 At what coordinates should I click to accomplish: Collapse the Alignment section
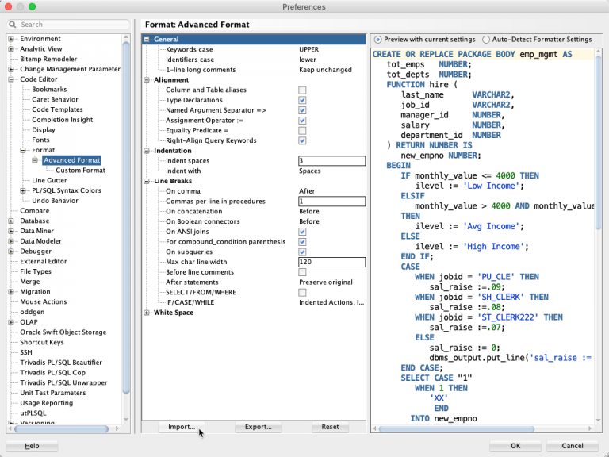pos(147,79)
